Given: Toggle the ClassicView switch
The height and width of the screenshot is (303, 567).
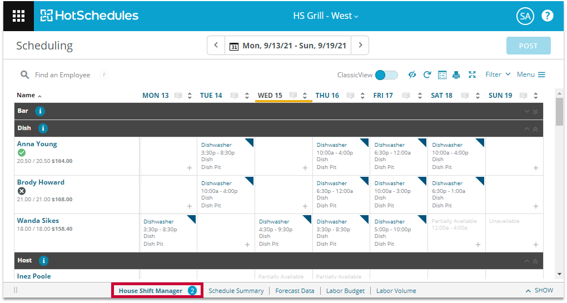Looking at the screenshot, I should click(386, 75).
